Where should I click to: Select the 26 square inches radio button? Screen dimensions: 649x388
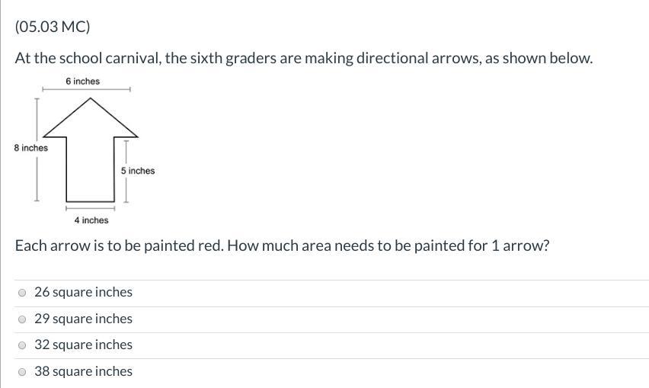tap(23, 293)
